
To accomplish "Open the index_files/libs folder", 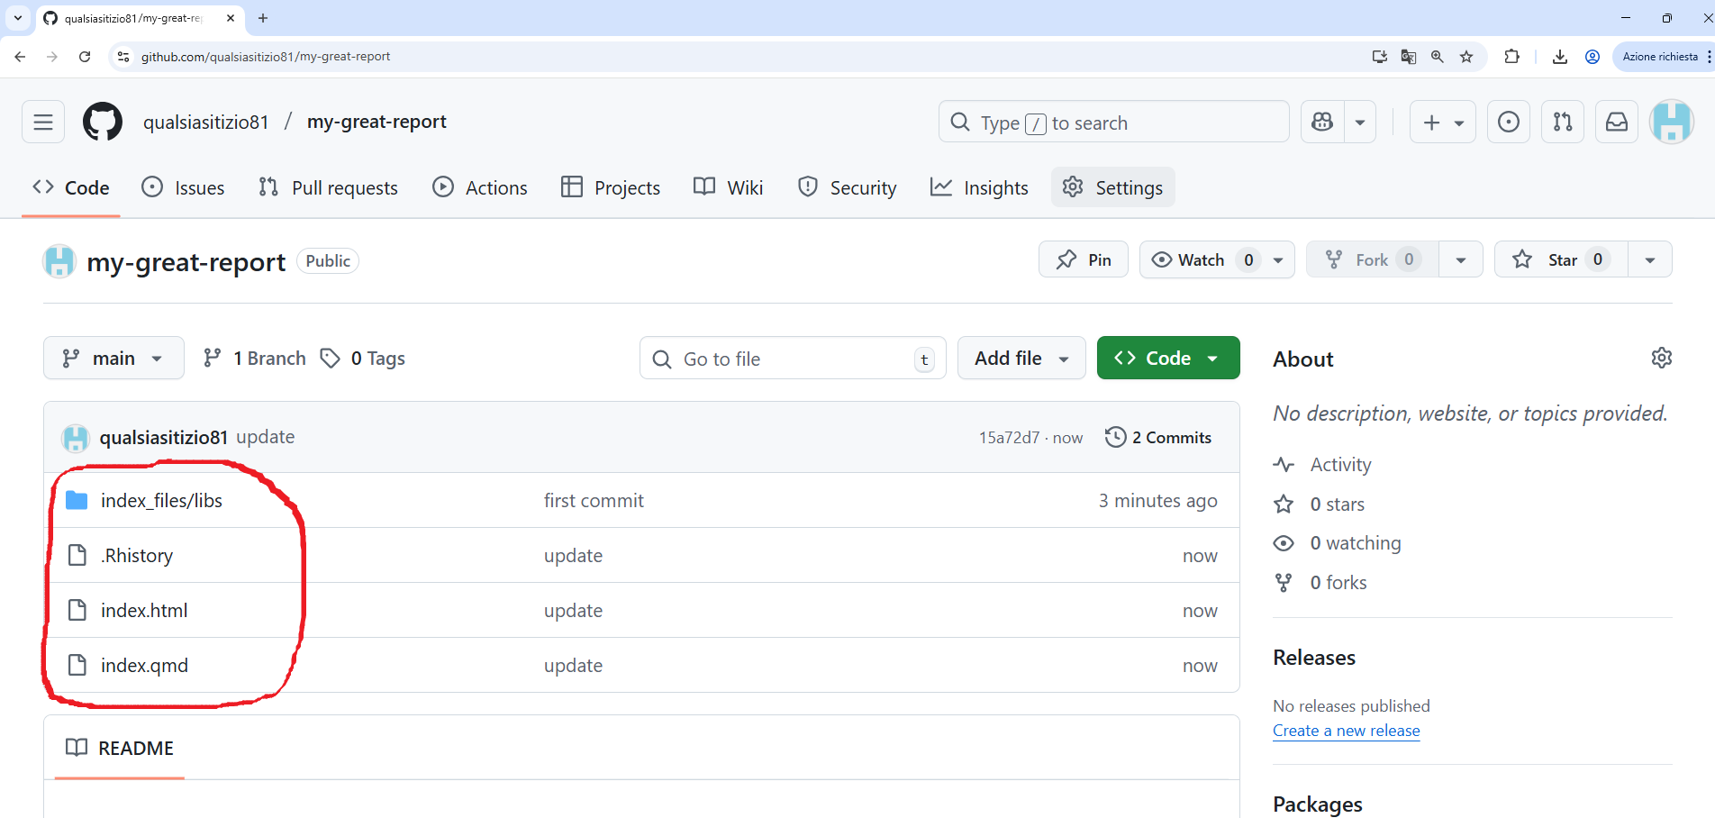I will point(161,500).
